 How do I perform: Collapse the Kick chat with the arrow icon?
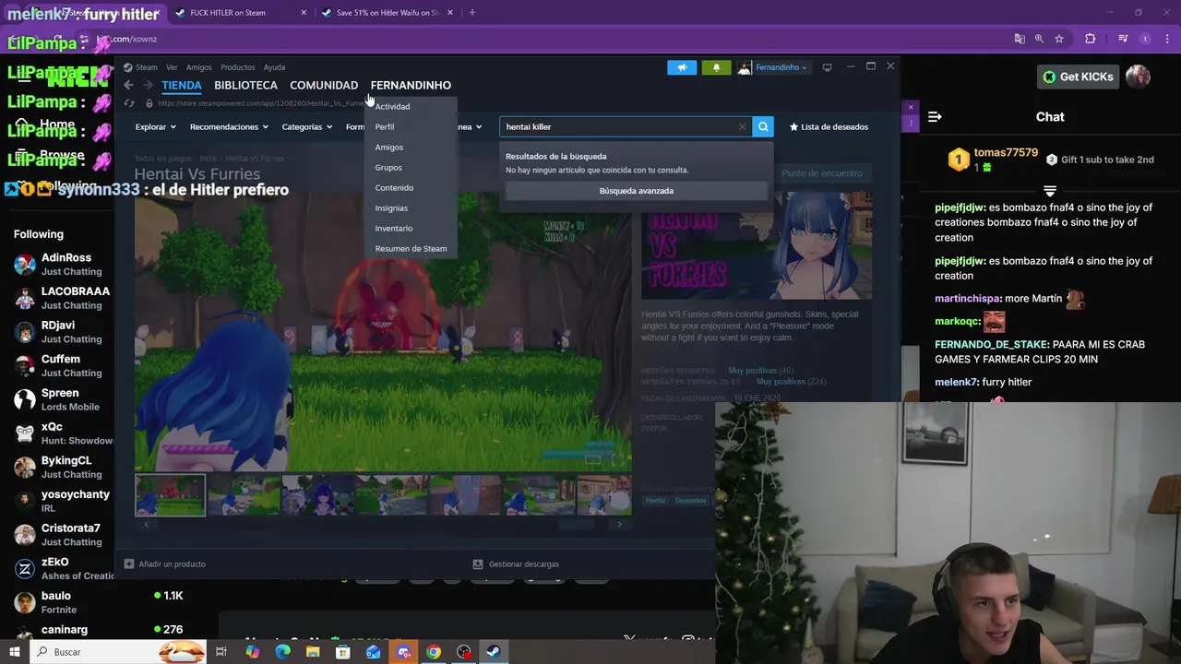pos(935,117)
